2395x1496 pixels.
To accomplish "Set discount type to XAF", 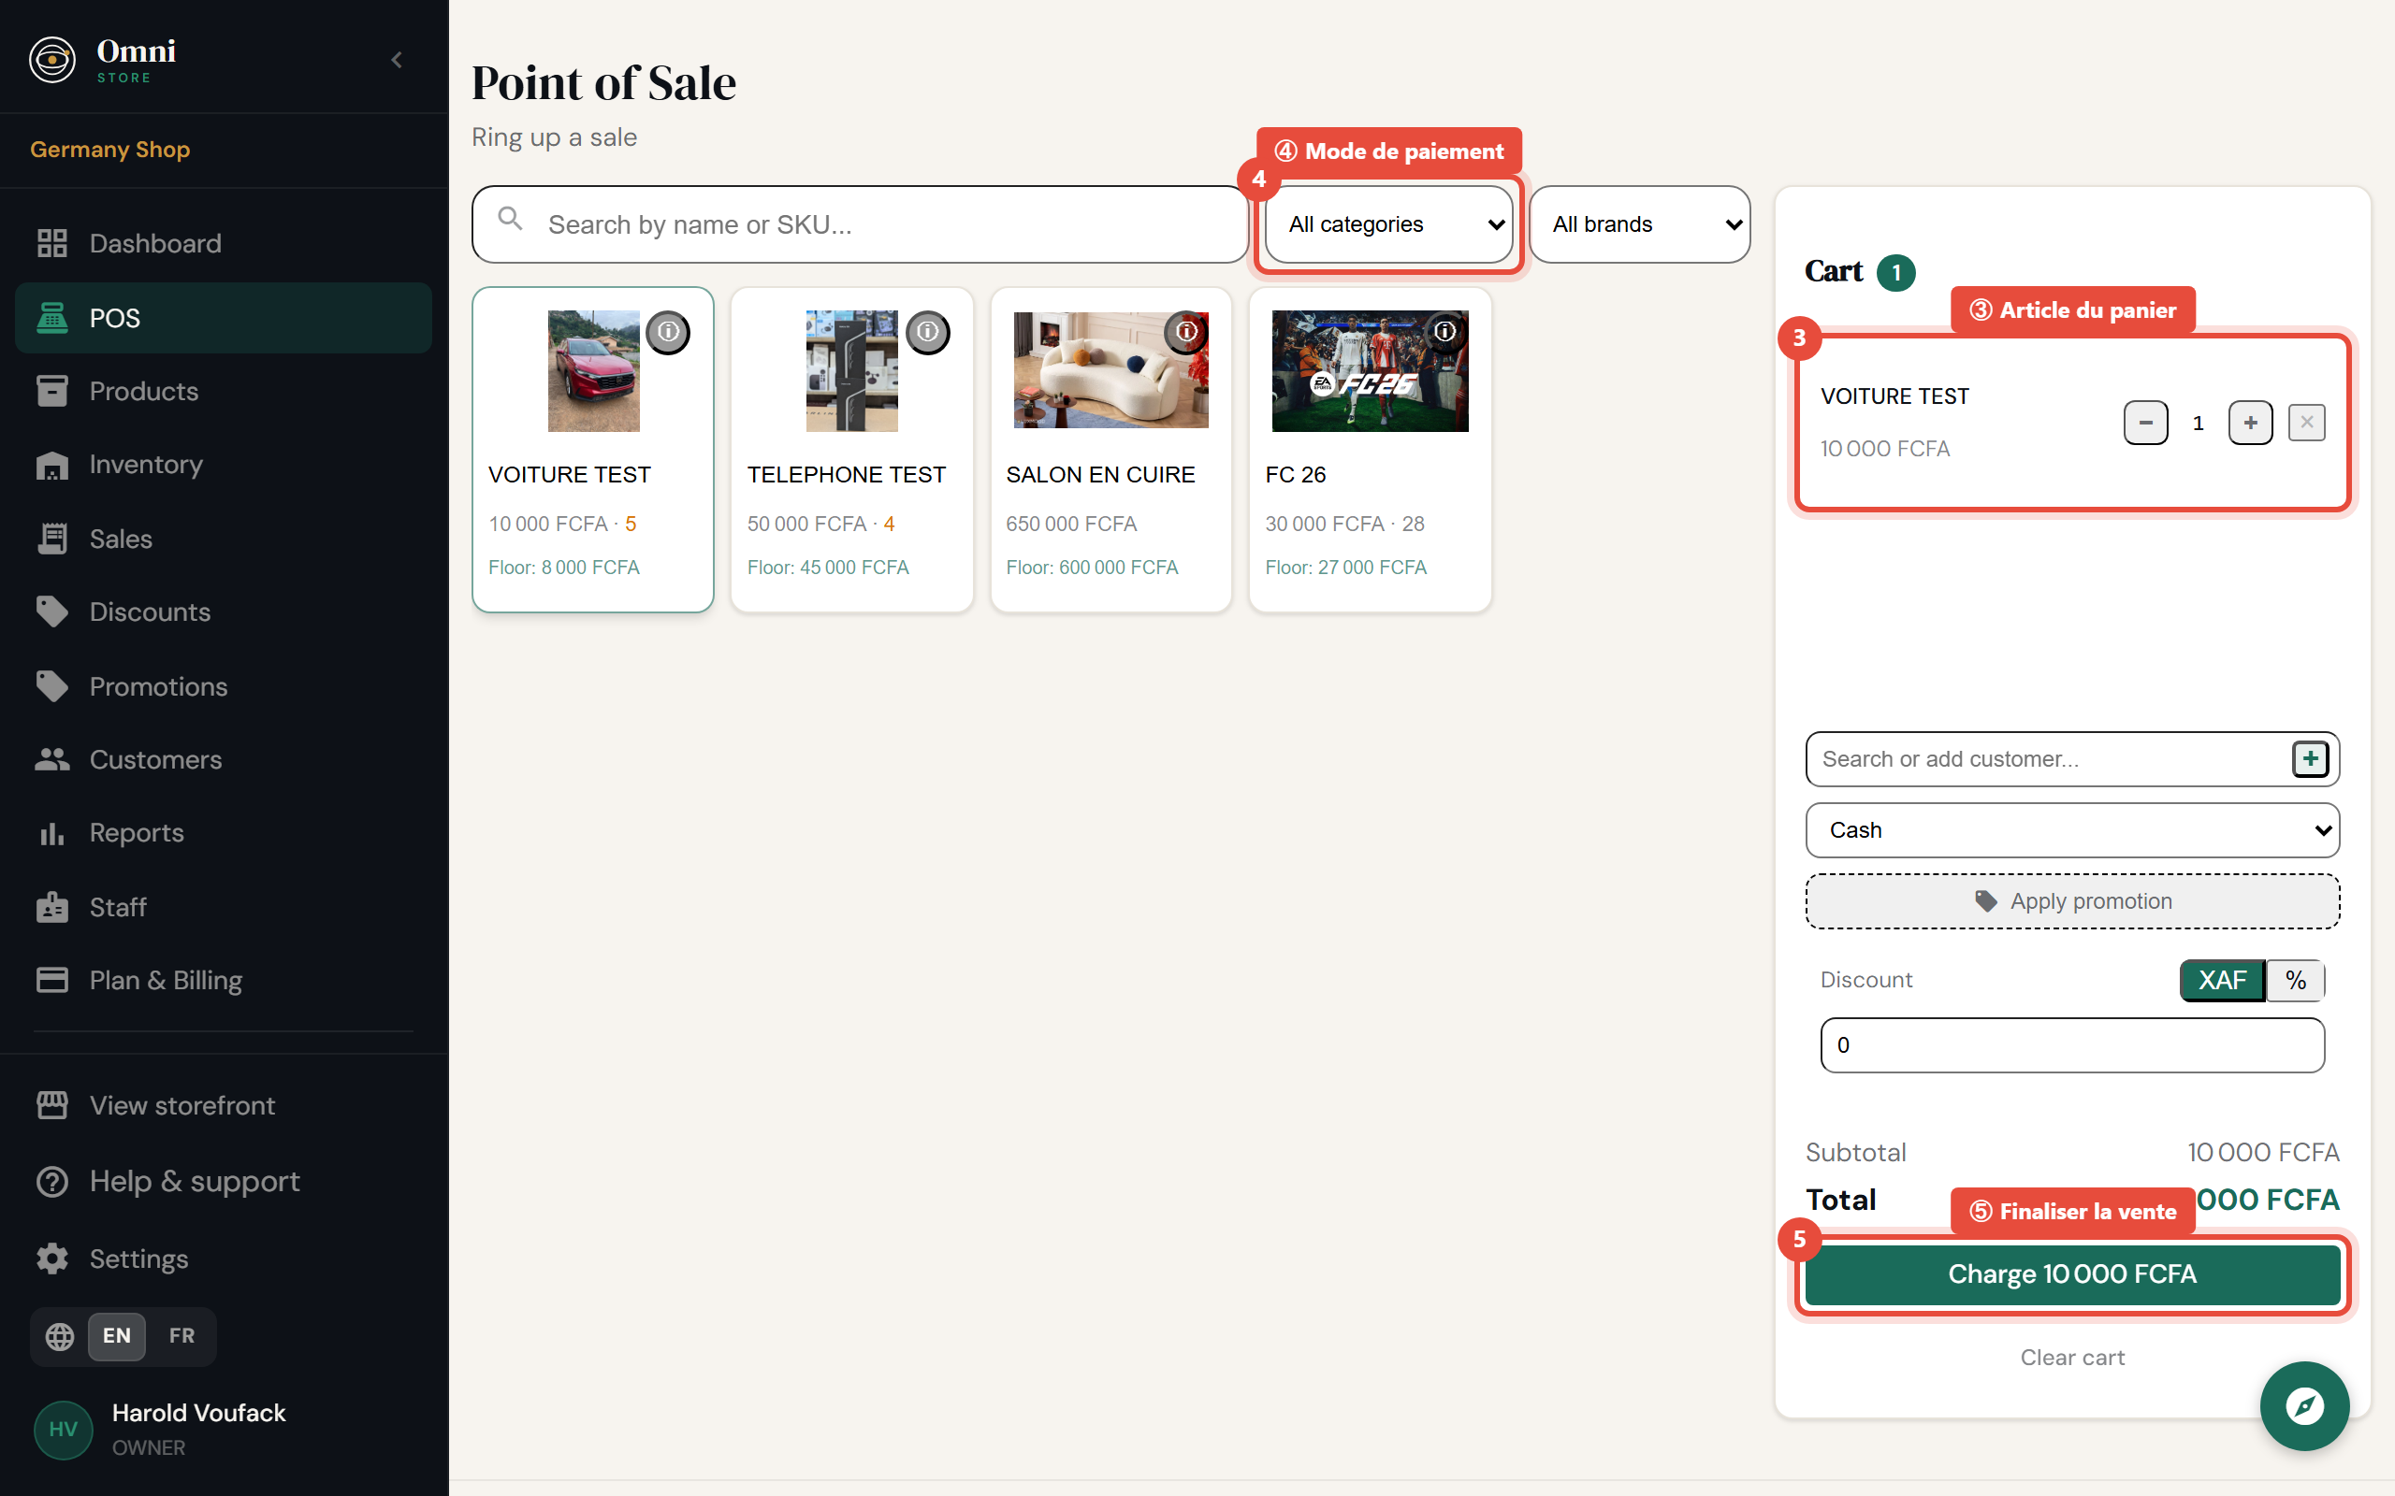I will click(x=2223, y=981).
